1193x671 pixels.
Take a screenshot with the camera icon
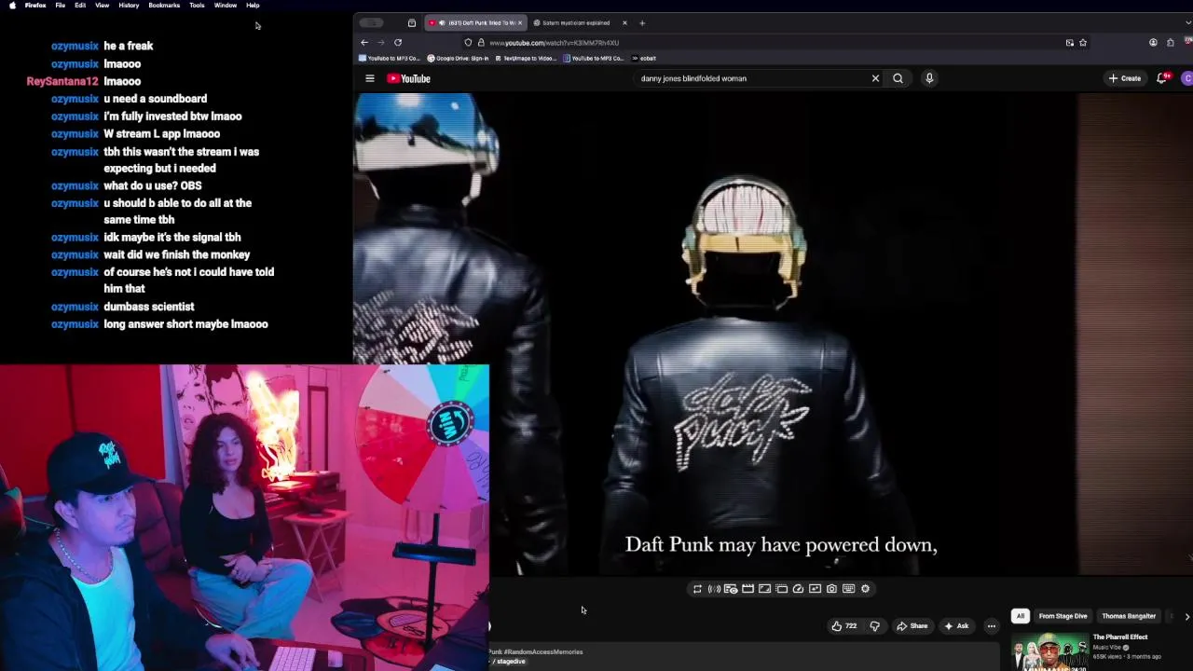pos(831,589)
